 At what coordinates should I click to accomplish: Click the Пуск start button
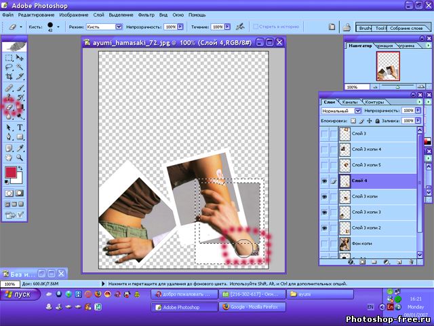point(19,294)
